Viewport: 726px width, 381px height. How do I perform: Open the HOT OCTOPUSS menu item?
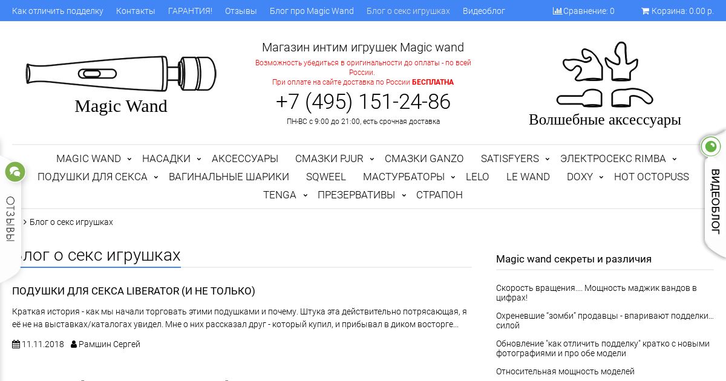(652, 177)
